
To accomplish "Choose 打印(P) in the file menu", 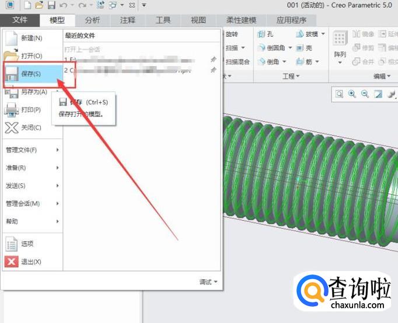I will 32,110.
